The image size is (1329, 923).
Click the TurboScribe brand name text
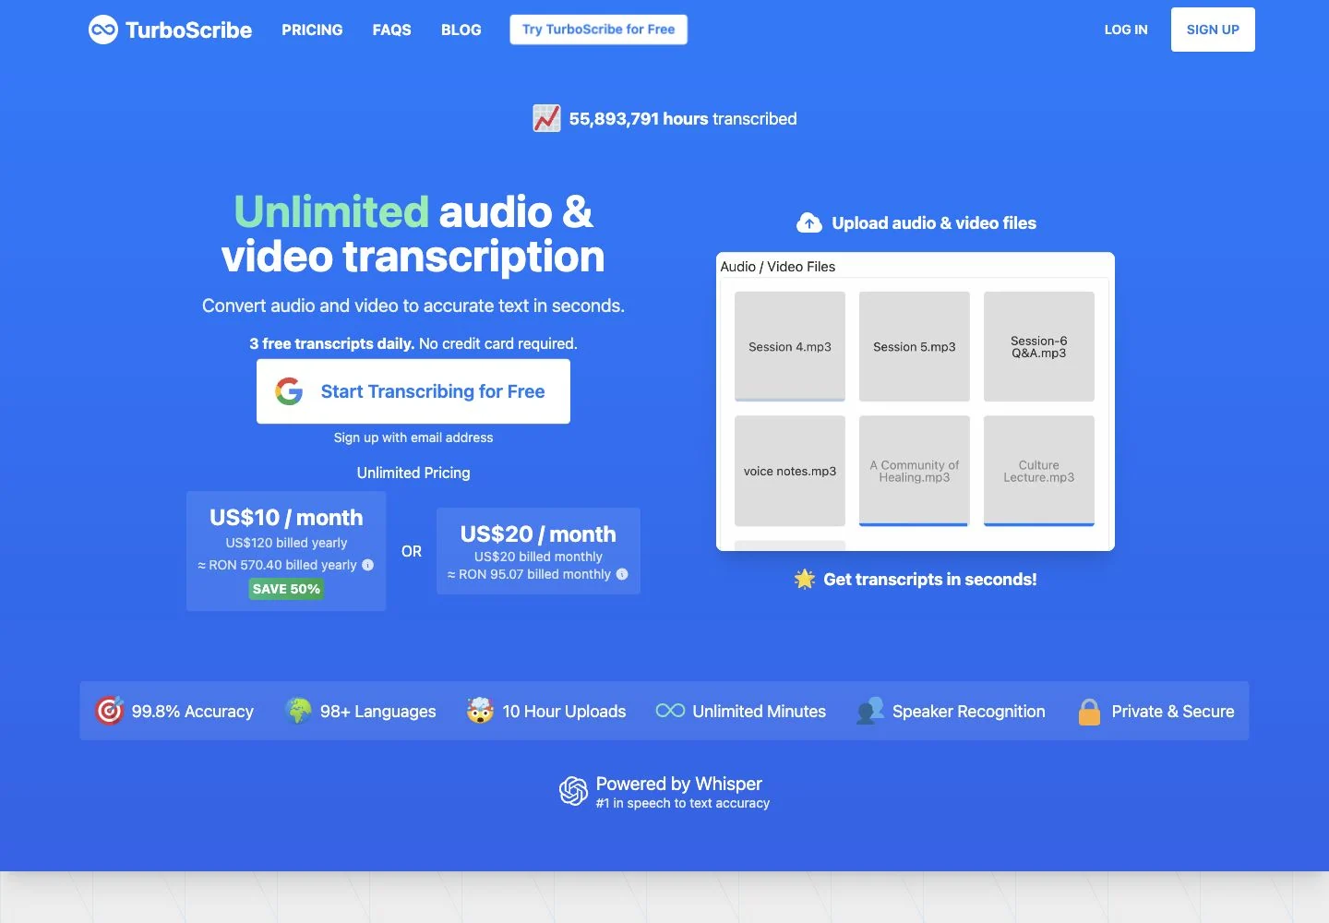(x=188, y=30)
